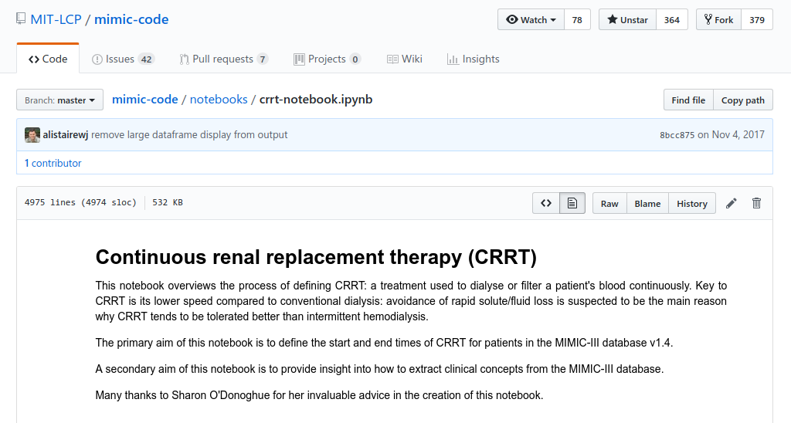791x423 pixels.
Task: Open the notebooks folder breadcrumb link
Action: click(219, 100)
